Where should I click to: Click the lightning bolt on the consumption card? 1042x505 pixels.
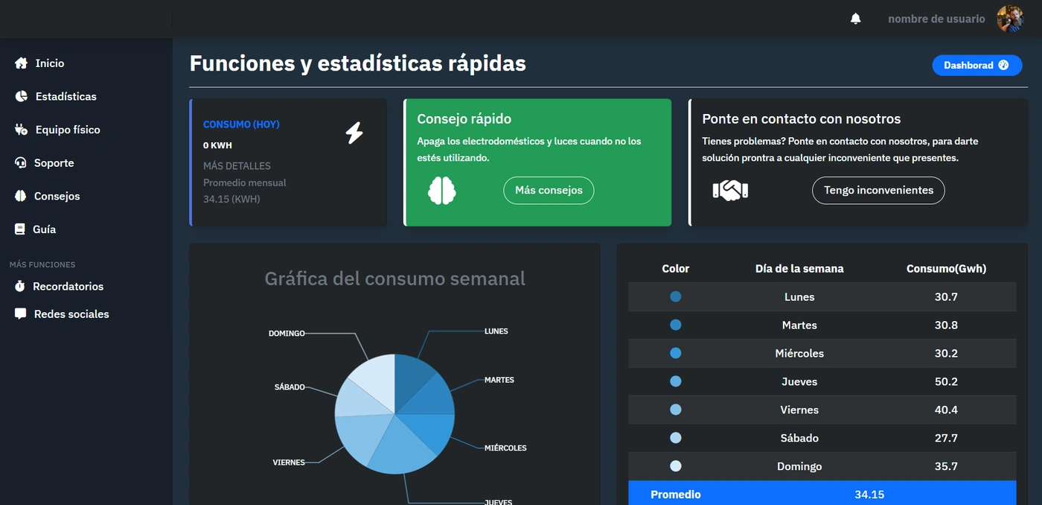click(354, 133)
